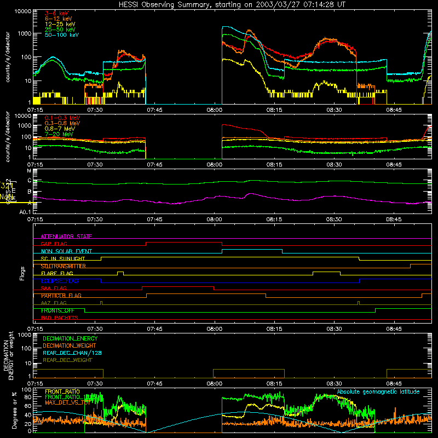Click counts/s/detector axis title of top panel
Viewport: 438px width, 438px height.
(7, 57)
